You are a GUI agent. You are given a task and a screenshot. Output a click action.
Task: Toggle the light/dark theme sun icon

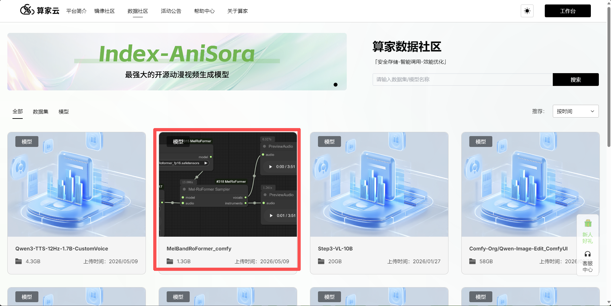pos(527,11)
